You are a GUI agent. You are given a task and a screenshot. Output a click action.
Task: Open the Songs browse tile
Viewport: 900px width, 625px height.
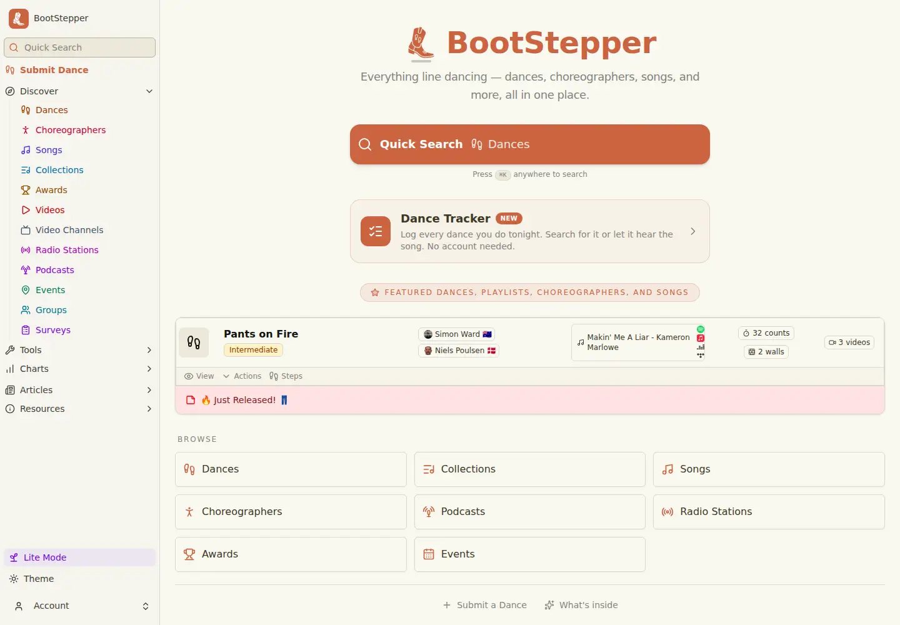769,469
